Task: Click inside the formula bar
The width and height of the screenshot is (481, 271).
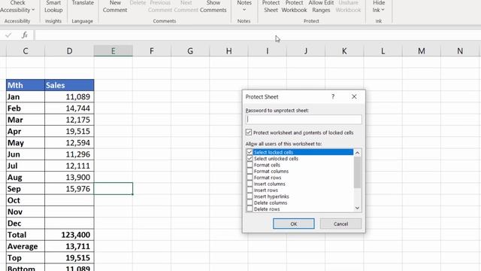Action: [x=257, y=35]
